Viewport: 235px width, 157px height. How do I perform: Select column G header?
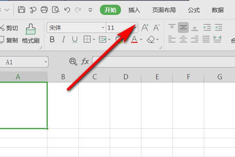[x=219, y=77]
